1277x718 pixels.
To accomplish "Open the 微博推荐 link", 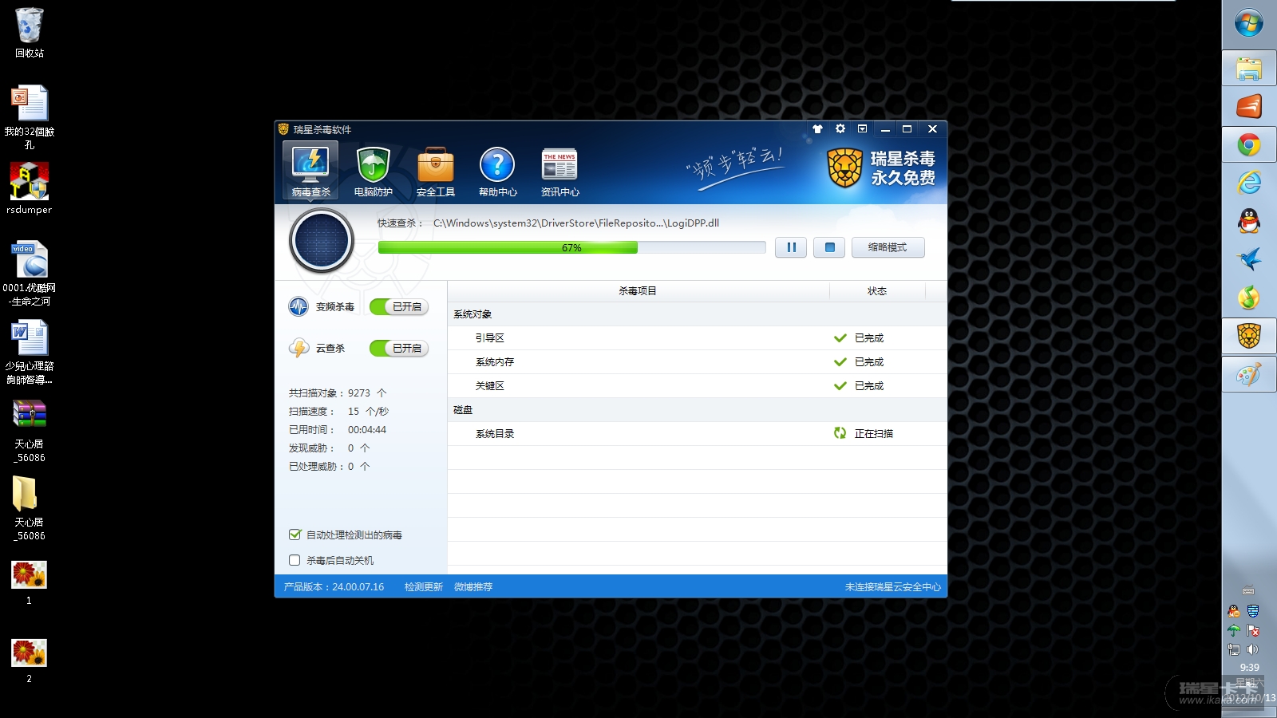I will click(x=473, y=586).
